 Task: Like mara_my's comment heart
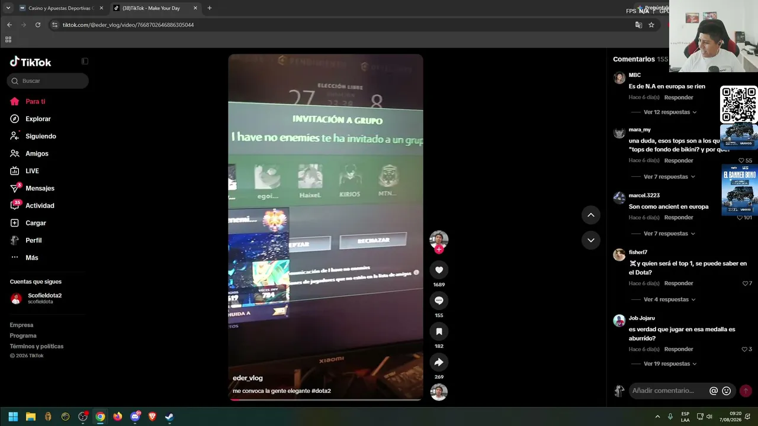(741, 161)
